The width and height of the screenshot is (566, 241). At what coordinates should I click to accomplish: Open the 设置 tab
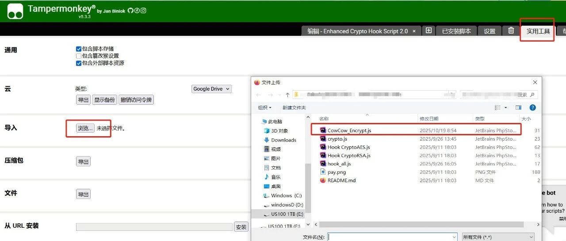pyautogui.click(x=490, y=31)
